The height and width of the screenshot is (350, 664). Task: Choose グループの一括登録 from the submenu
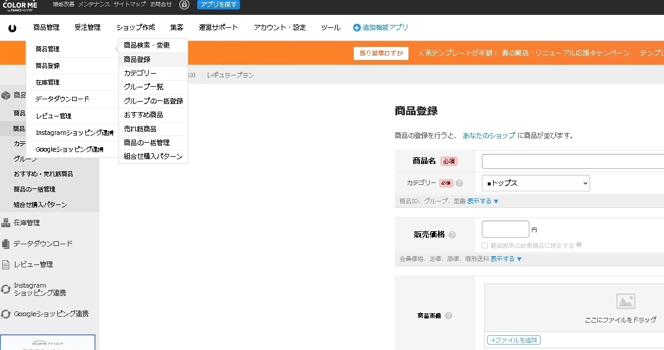153,101
